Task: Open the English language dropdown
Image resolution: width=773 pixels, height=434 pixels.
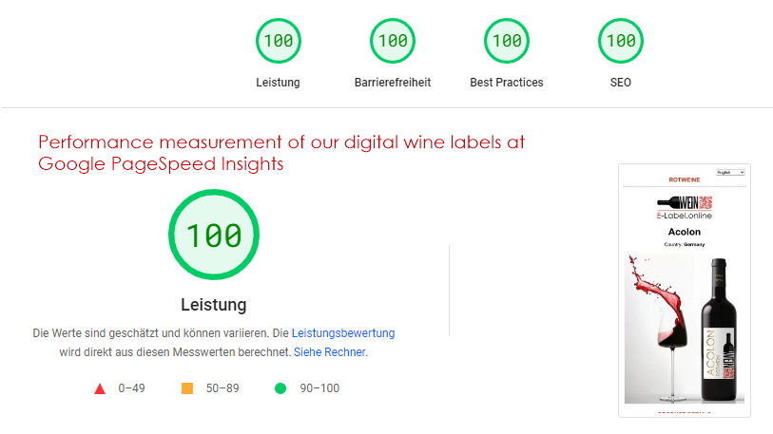Action: 730,172
